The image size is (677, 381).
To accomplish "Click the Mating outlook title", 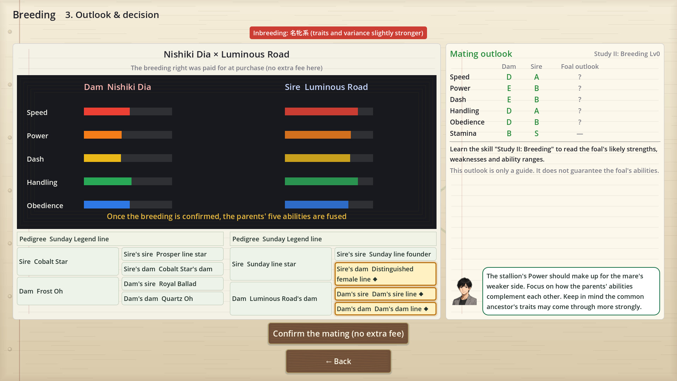I will (x=481, y=54).
